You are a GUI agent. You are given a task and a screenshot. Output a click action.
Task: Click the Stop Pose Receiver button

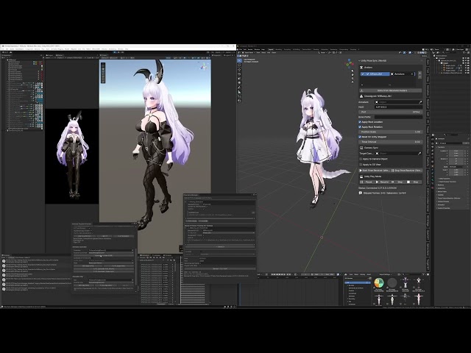406,171
